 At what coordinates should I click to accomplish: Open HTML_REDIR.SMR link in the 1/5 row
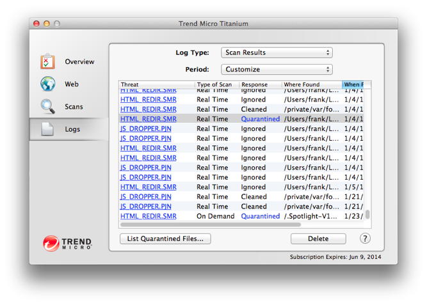point(149,187)
